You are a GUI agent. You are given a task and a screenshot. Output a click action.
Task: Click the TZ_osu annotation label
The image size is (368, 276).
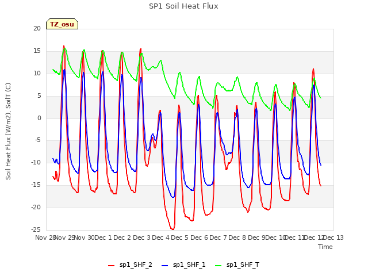tap(62, 24)
